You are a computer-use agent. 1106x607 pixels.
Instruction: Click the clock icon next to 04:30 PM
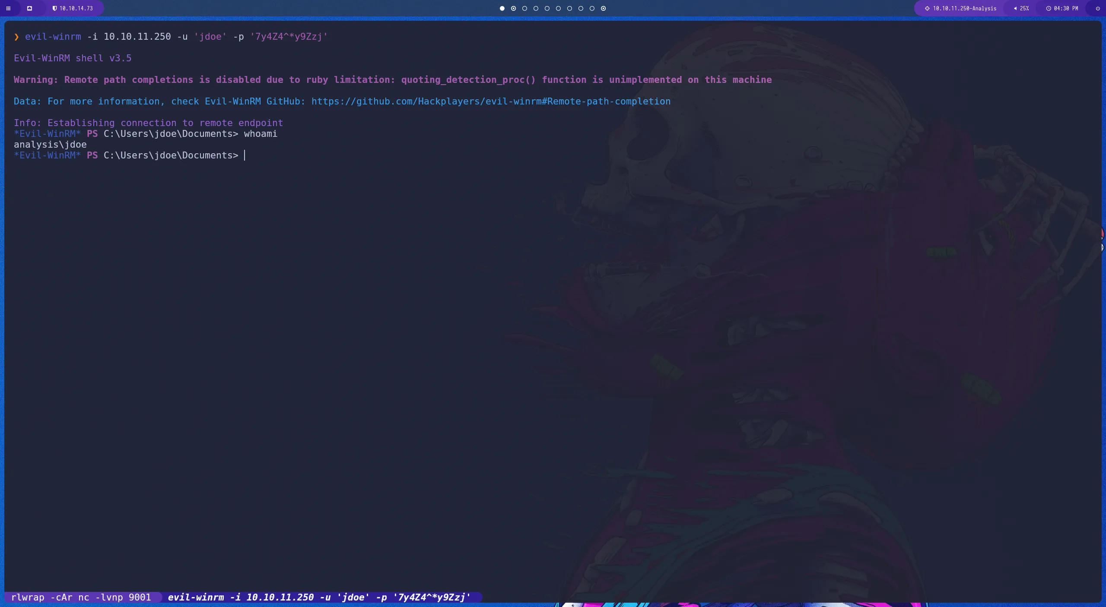[x=1049, y=8]
